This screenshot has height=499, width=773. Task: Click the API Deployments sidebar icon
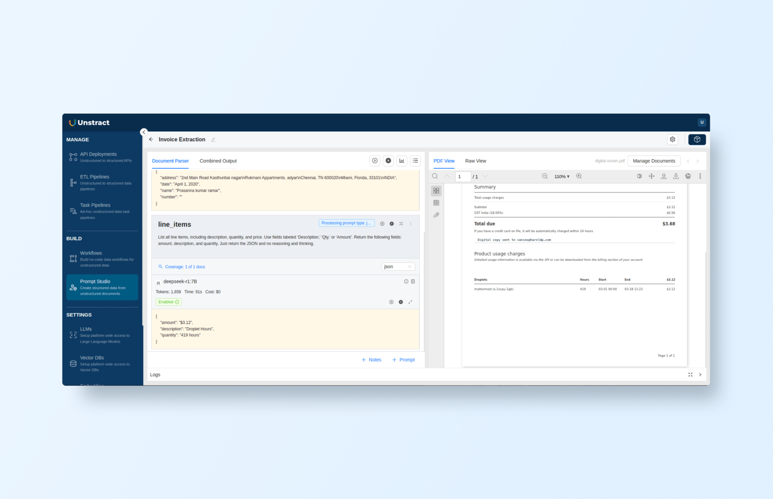click(x=73, y=156)
